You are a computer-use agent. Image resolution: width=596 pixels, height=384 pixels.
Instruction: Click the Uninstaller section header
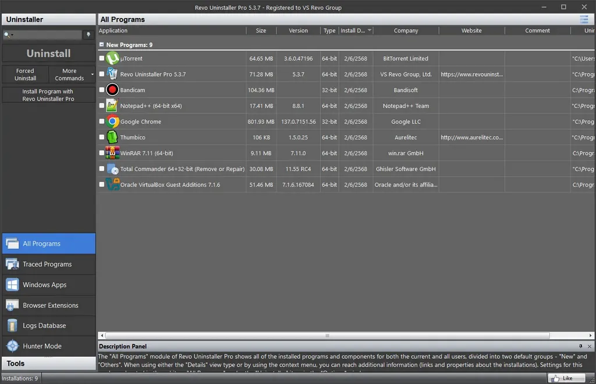tap(49, 19)
